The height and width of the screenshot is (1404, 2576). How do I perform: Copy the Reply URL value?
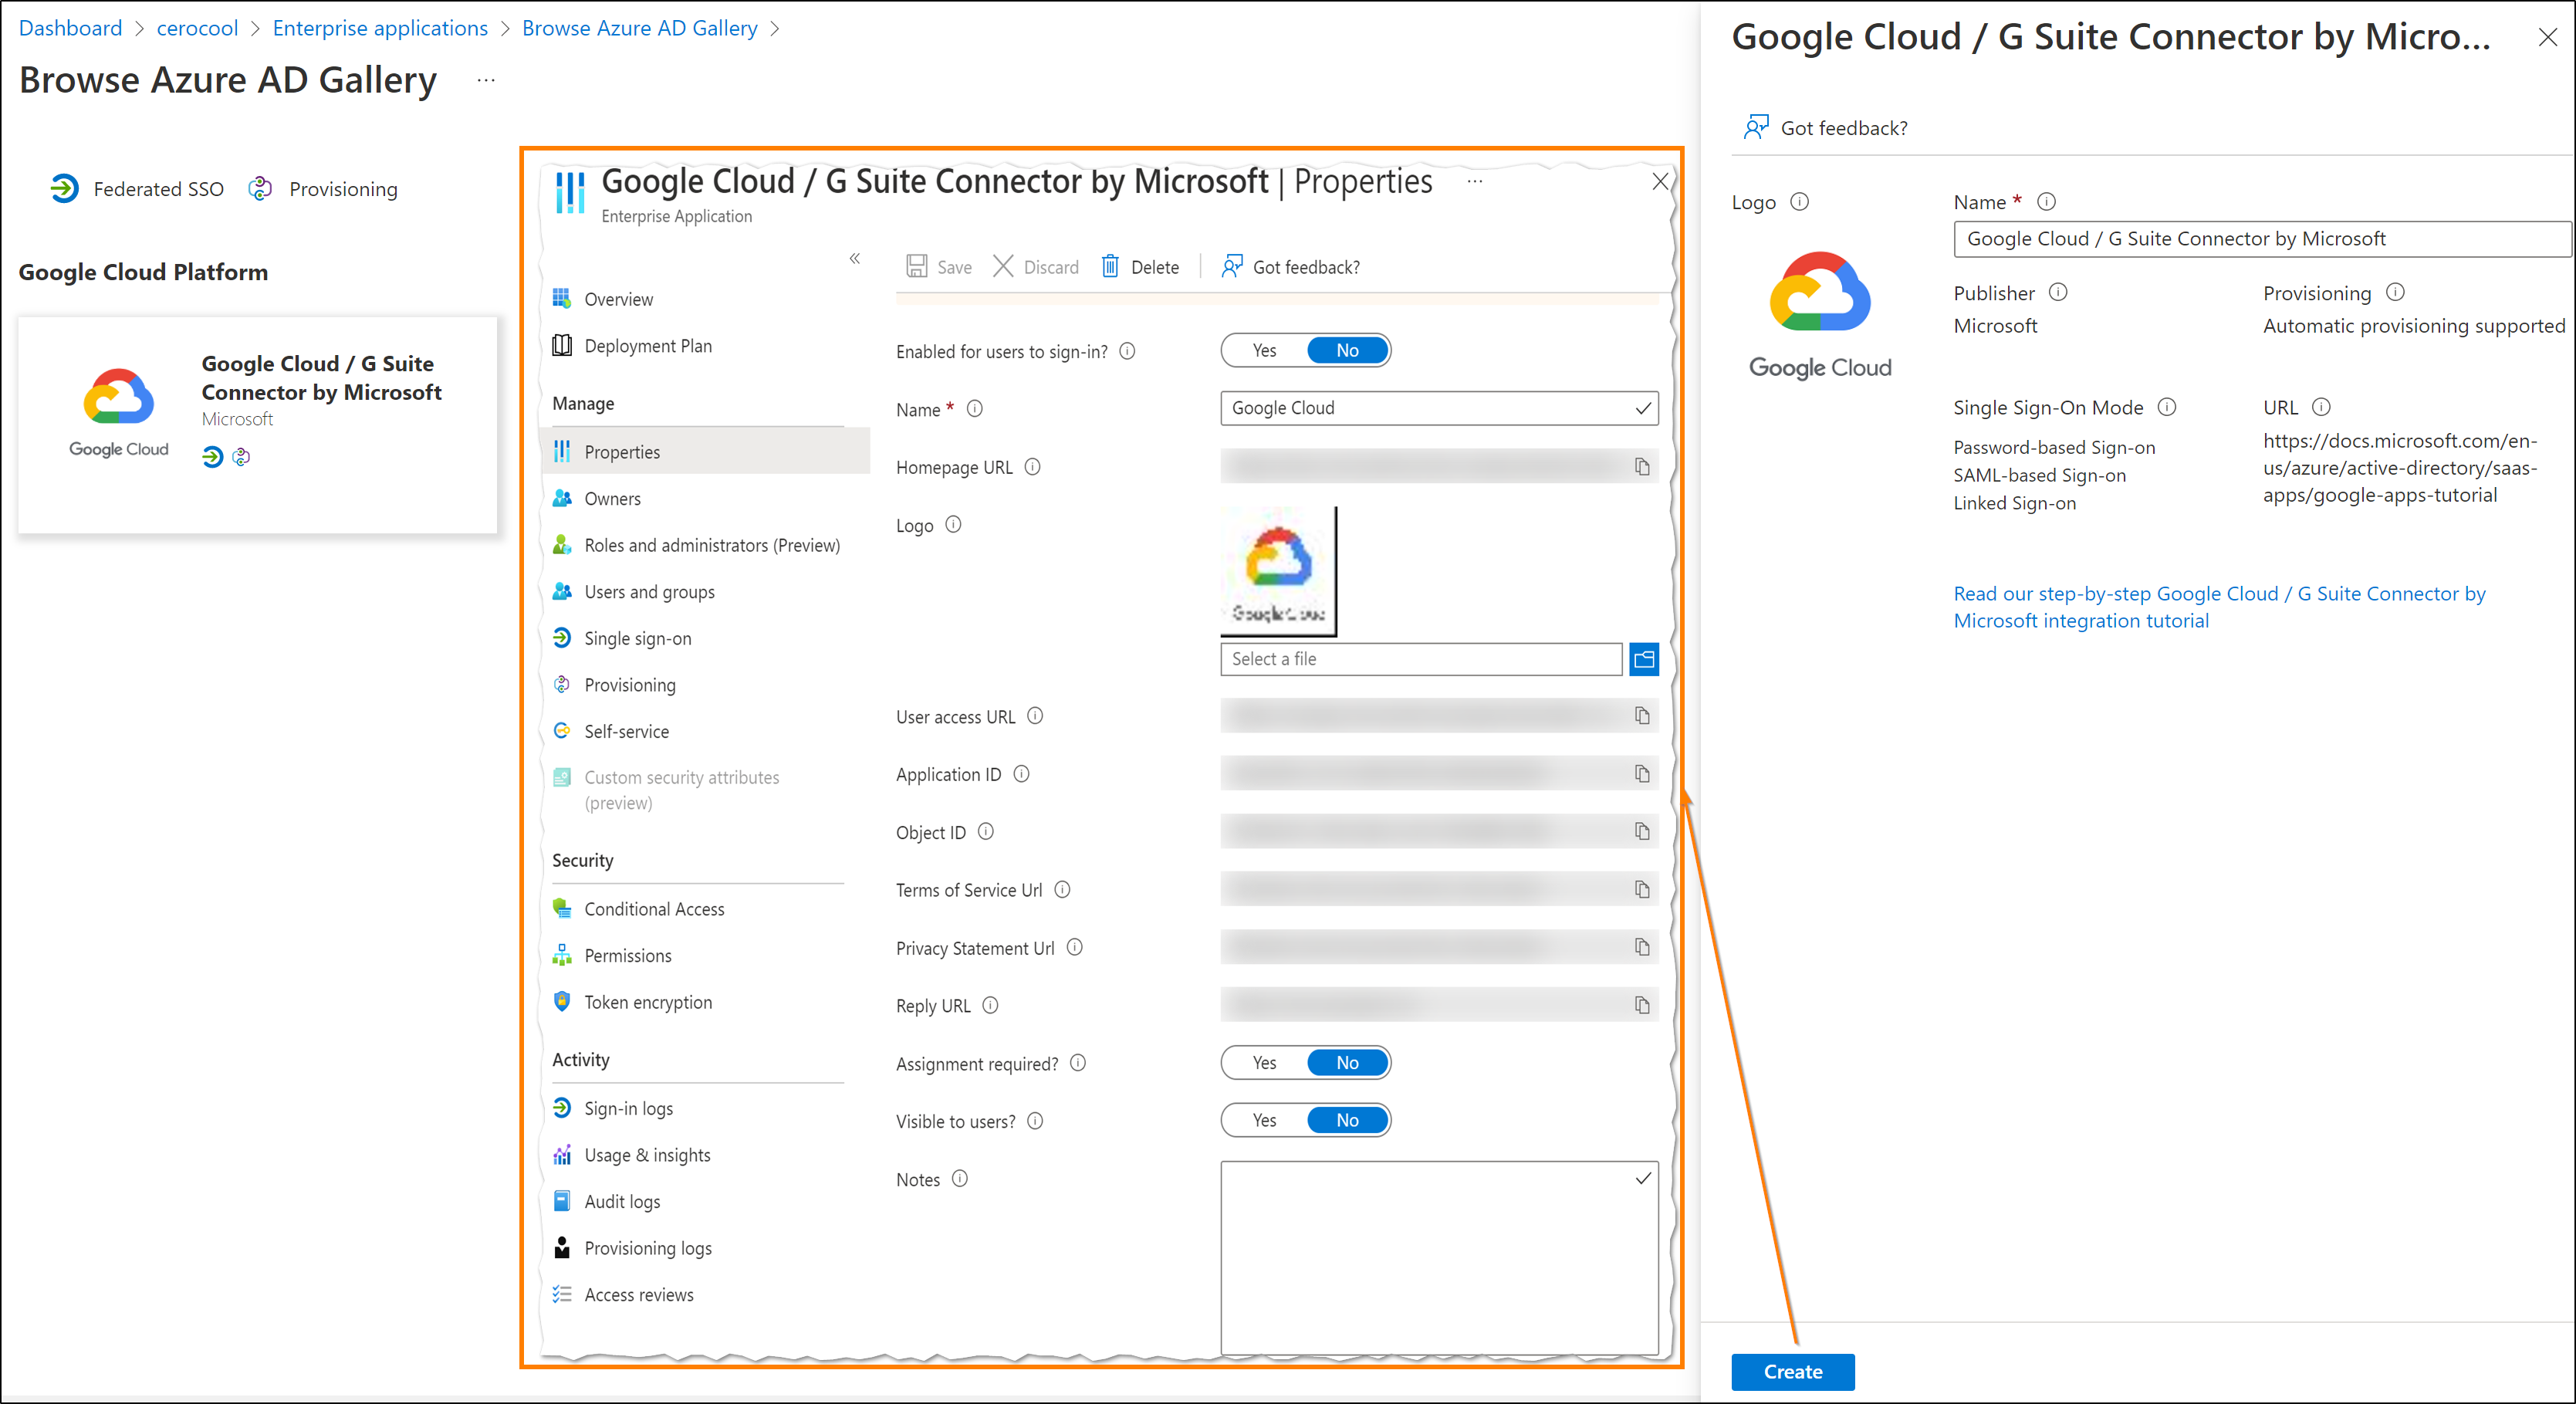[1642, 1005]
